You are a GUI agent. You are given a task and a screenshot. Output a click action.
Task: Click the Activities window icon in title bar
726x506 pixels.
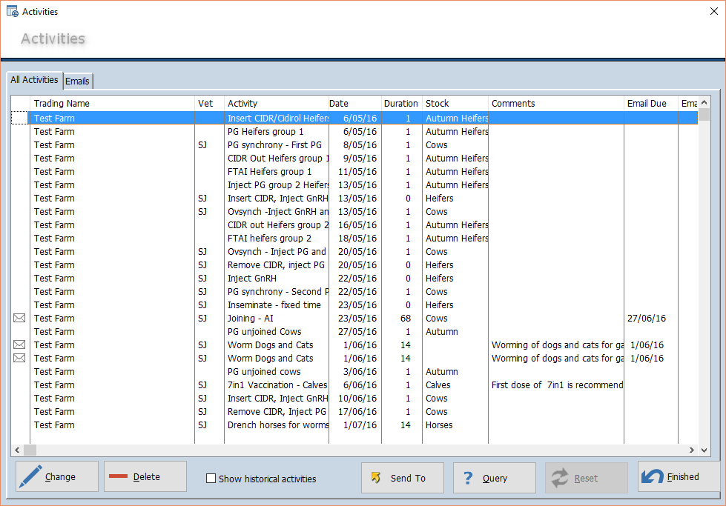coord(12,11)
